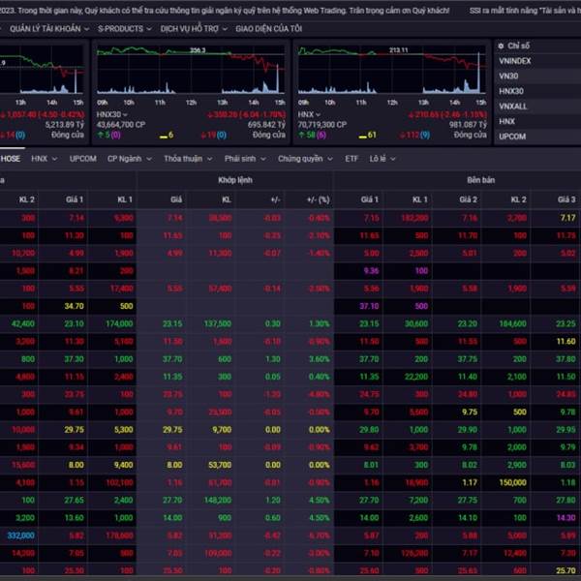Screen dimensions: 581x581
Task: Switch to the UPCOM board tab
Action: [83, 159]
